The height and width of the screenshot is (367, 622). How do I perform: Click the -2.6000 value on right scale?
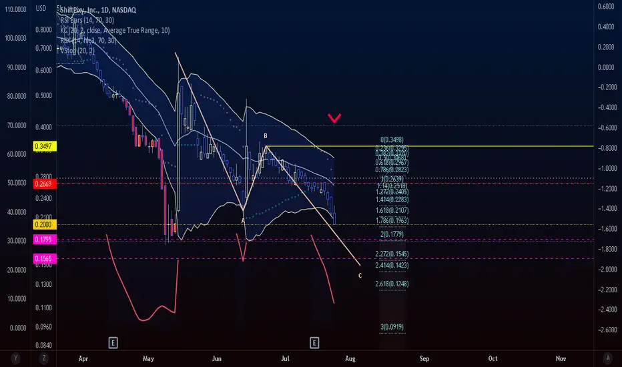(607, 330)
